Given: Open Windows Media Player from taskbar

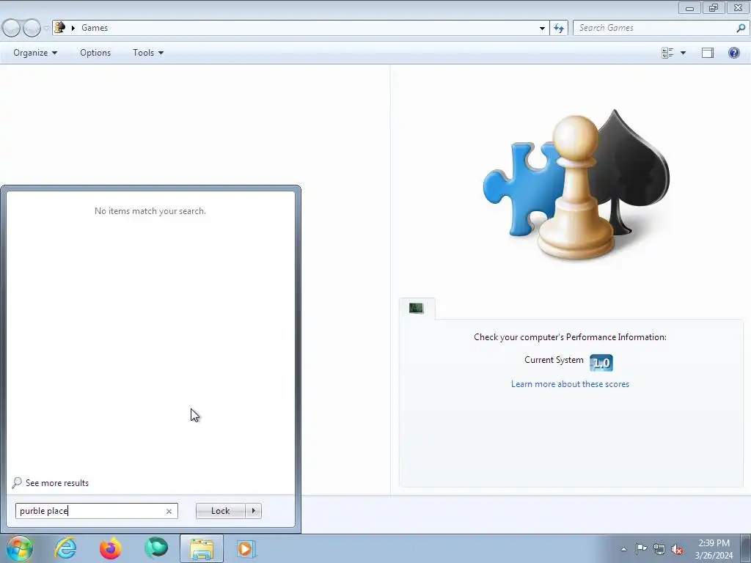Looking at the screenshot, I should click(246, 548).
